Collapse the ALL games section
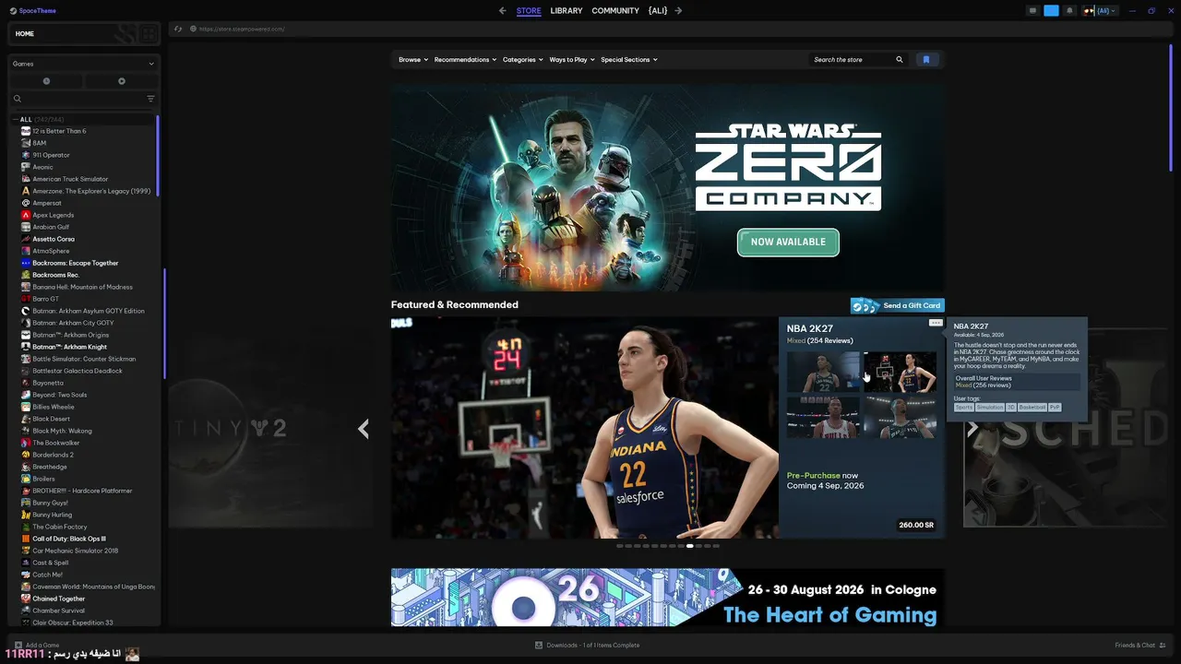 pos(16,120)
